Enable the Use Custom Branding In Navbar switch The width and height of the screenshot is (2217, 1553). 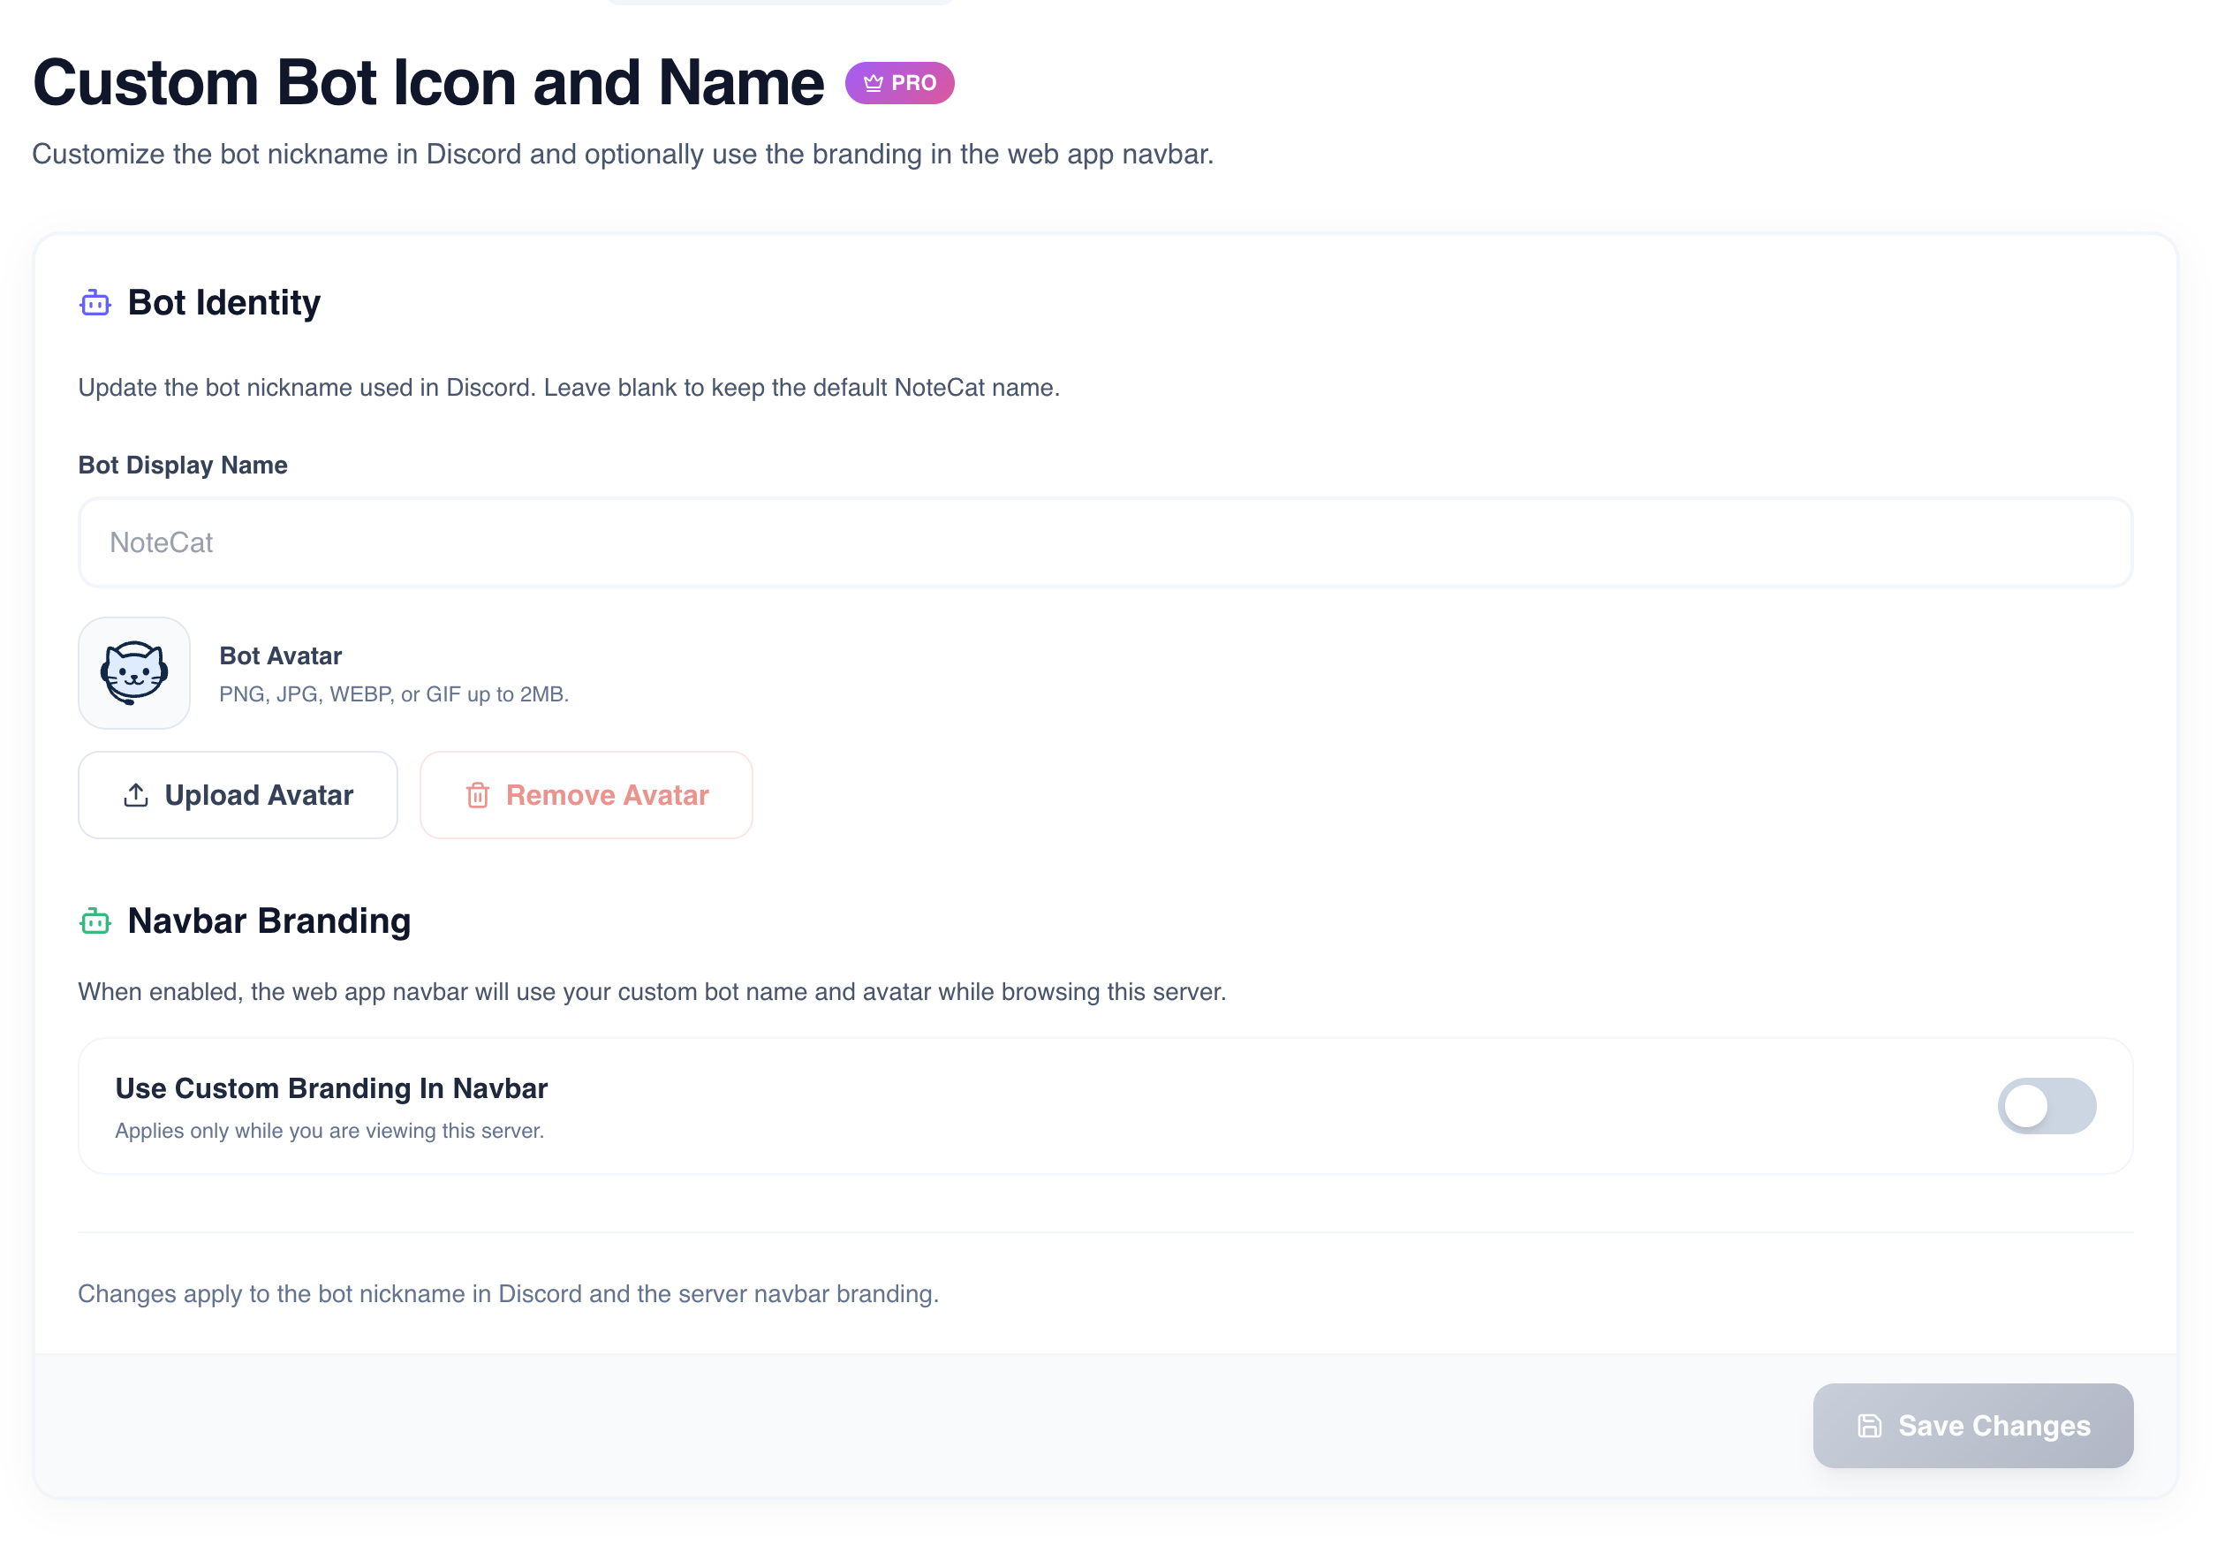[2045, 1106]
